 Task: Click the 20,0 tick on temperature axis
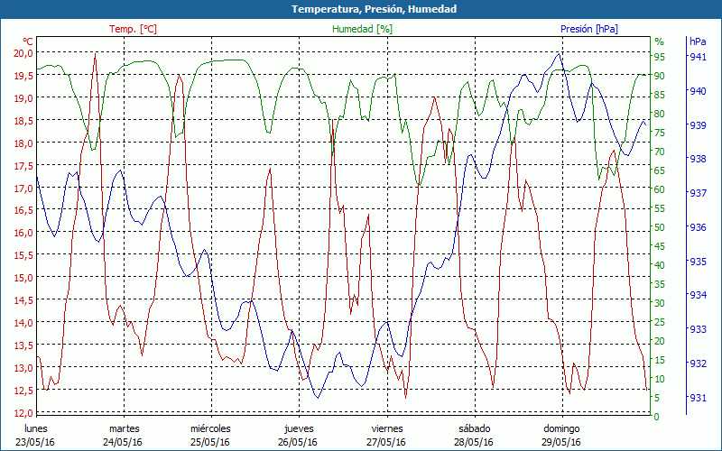coord(23,53)
